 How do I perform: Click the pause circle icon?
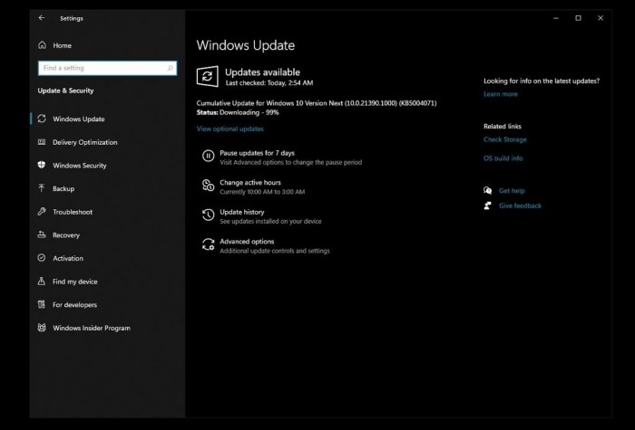(208, 156)
